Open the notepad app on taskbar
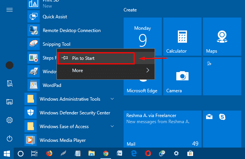 (77, 153)
